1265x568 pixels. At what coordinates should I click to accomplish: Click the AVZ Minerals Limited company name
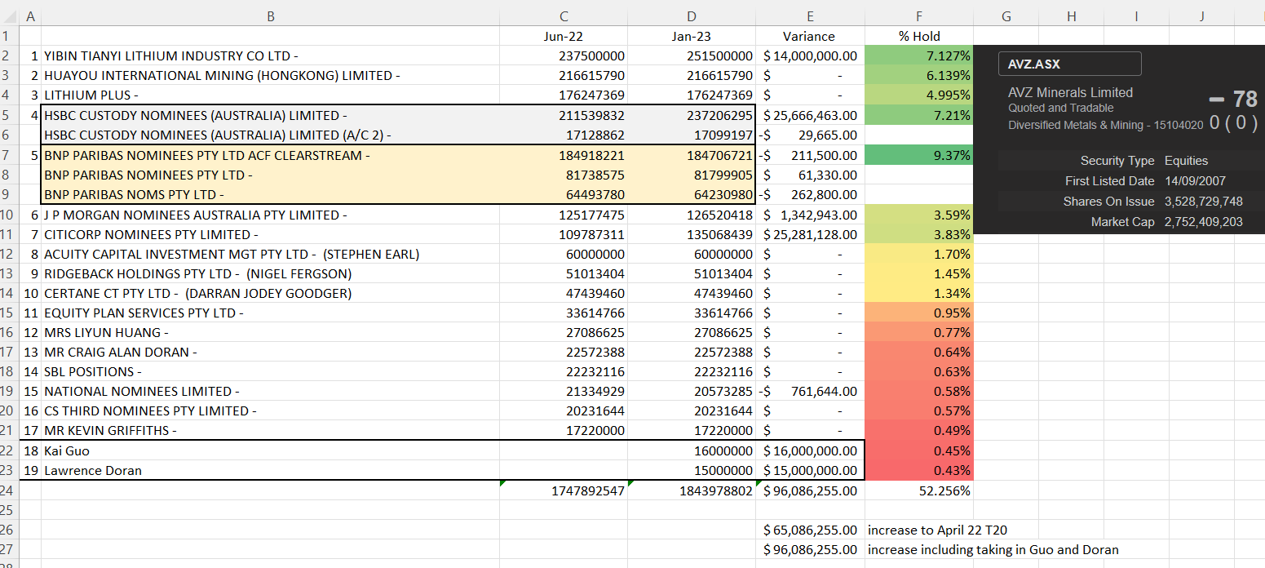pyautogui.click(x=1070, y=92)
